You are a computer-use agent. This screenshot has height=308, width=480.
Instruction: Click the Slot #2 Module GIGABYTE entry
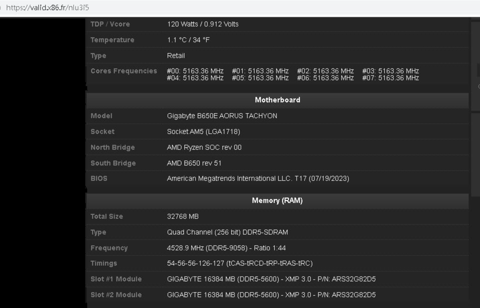click(271, 295)
